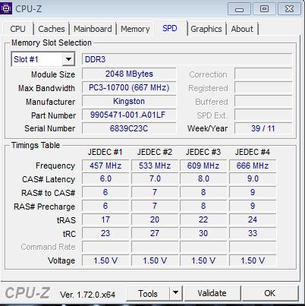Click the JEDEC #1 frequency 457 MHz
The height and width of the screenshot is (306, 305).
click(x=105, y=166)
